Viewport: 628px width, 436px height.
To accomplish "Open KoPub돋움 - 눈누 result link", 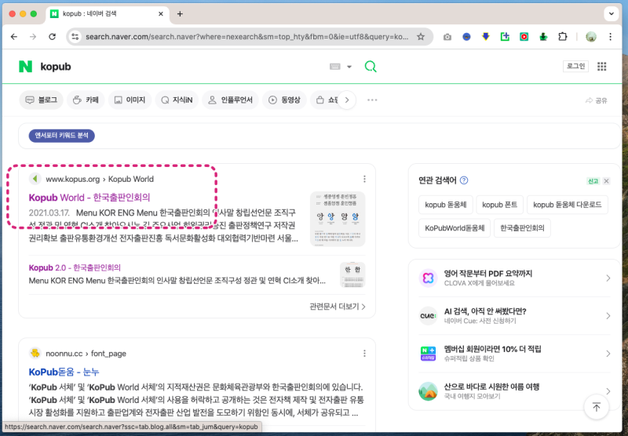I will (x=64, y=372).
